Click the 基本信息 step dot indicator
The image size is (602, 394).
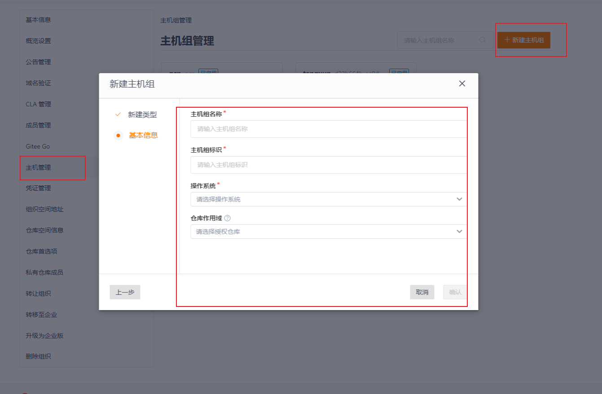118,135
